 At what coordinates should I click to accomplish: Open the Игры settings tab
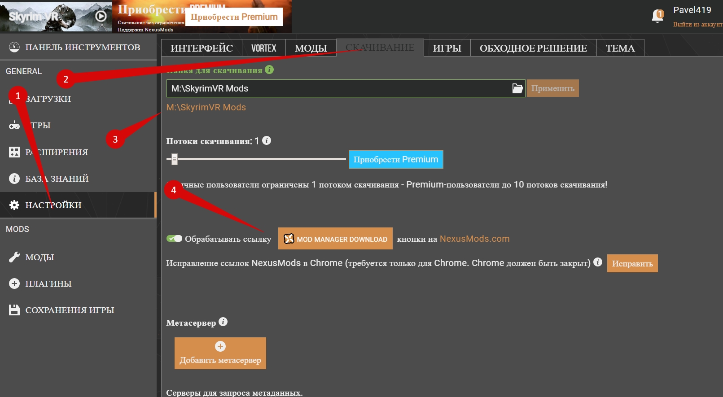[447, 48]
